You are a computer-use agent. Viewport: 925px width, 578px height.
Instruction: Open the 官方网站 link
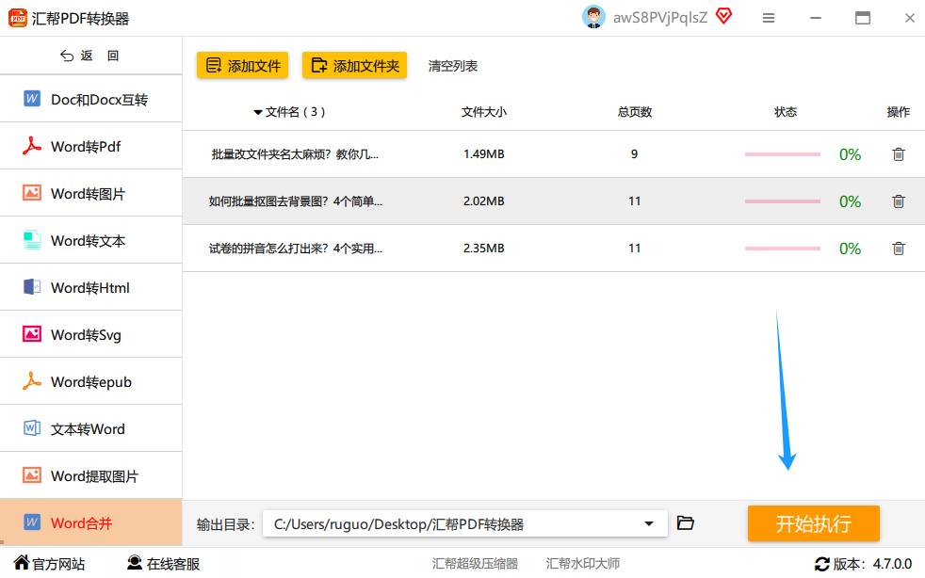click(57, 564)
